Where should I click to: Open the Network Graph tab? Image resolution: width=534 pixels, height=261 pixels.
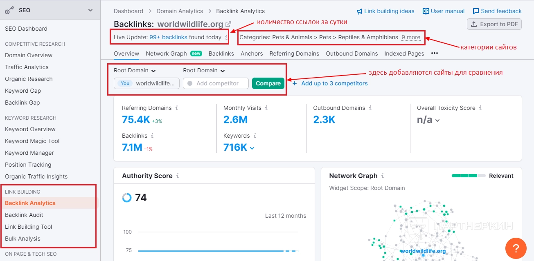point(166,54)
